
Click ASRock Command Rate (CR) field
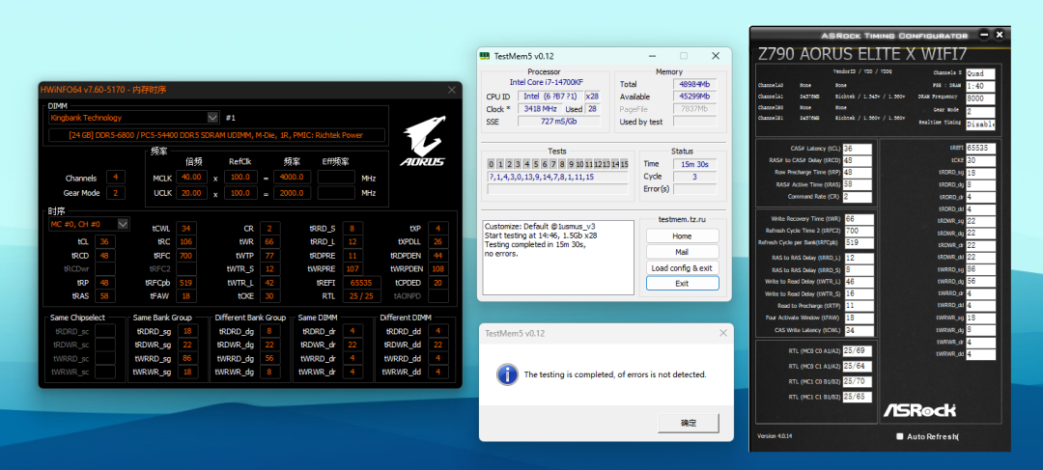857,197
